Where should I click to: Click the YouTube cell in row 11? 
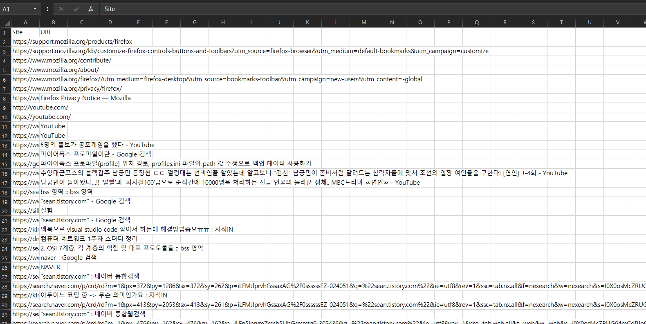tap(53, 126)
